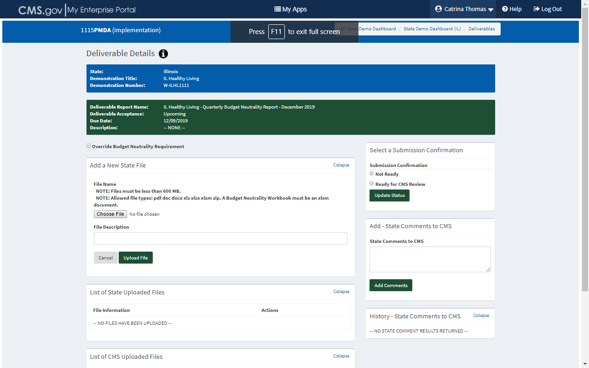Open State Demo Dashboard (IL) breadcrumb

tap(432, 29)
